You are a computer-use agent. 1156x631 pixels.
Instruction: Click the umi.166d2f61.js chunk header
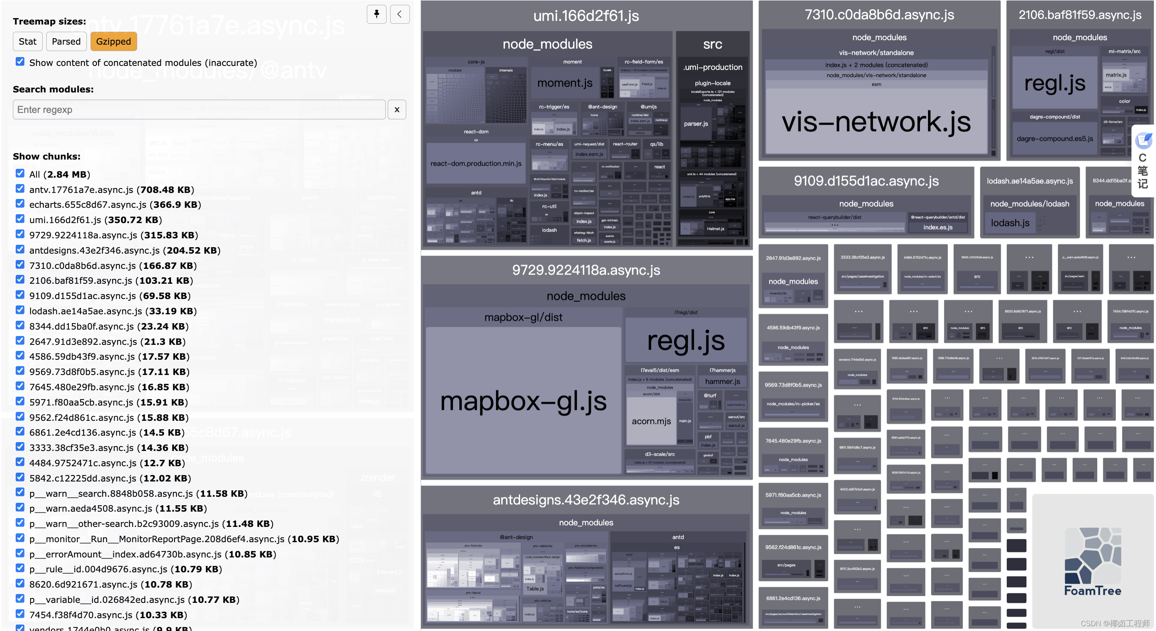click(586, 16)
